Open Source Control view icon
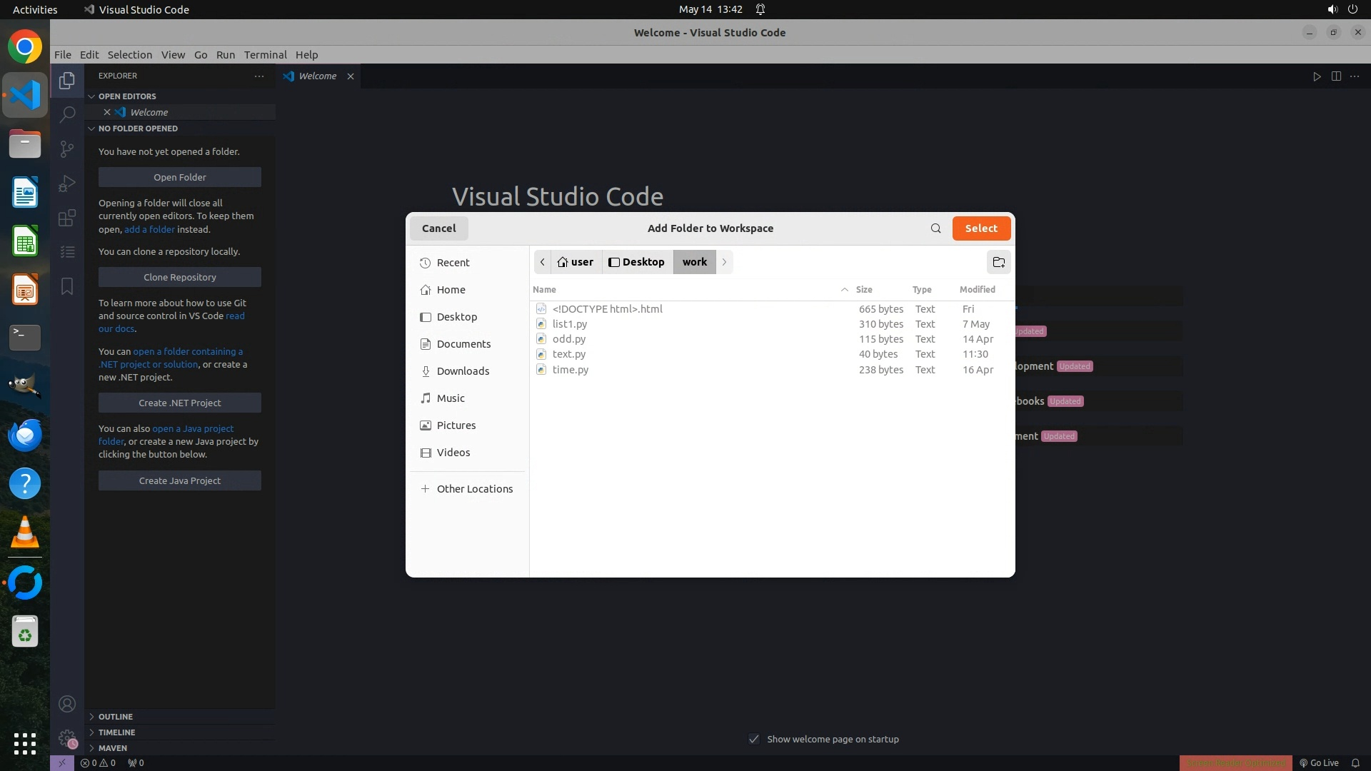Viewport: 1371px width, 771px height. tap(67, 148)
